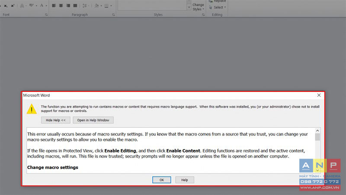Click the Help button next to OK
The image size is (346, 195).
point(185,180)
